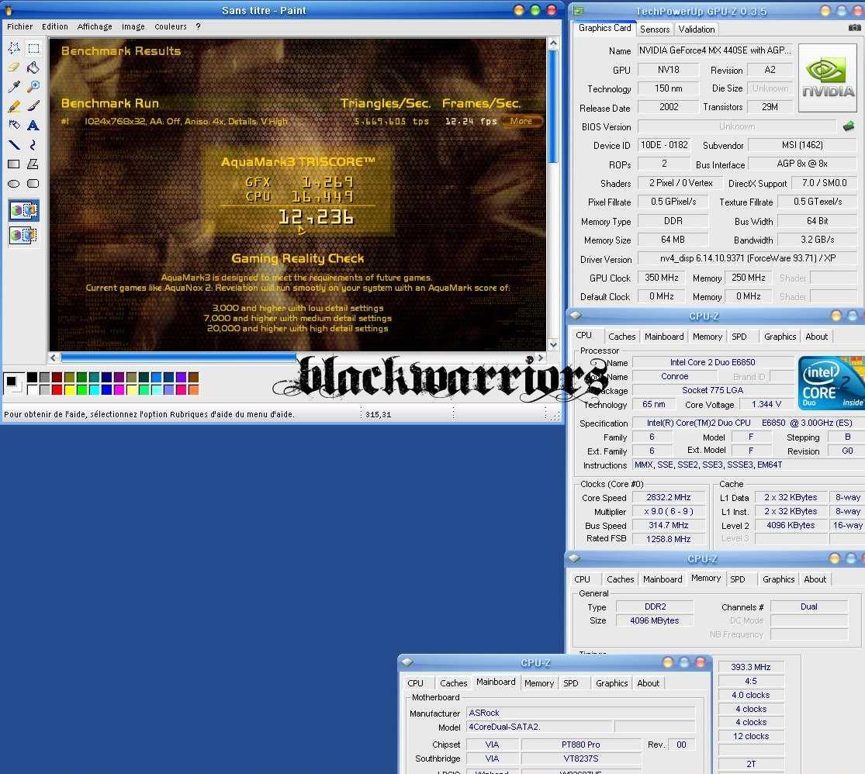Click the '2832.2 MHz' Core Speed value

(x=668, y=498)
